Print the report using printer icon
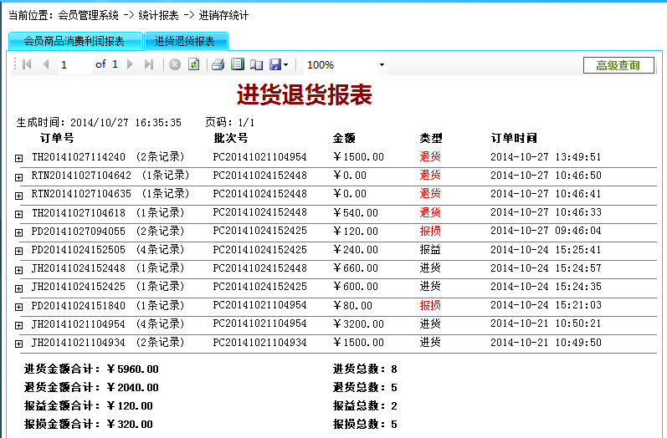The width and height of the screenshot is (667, 438). click(218, 64)
